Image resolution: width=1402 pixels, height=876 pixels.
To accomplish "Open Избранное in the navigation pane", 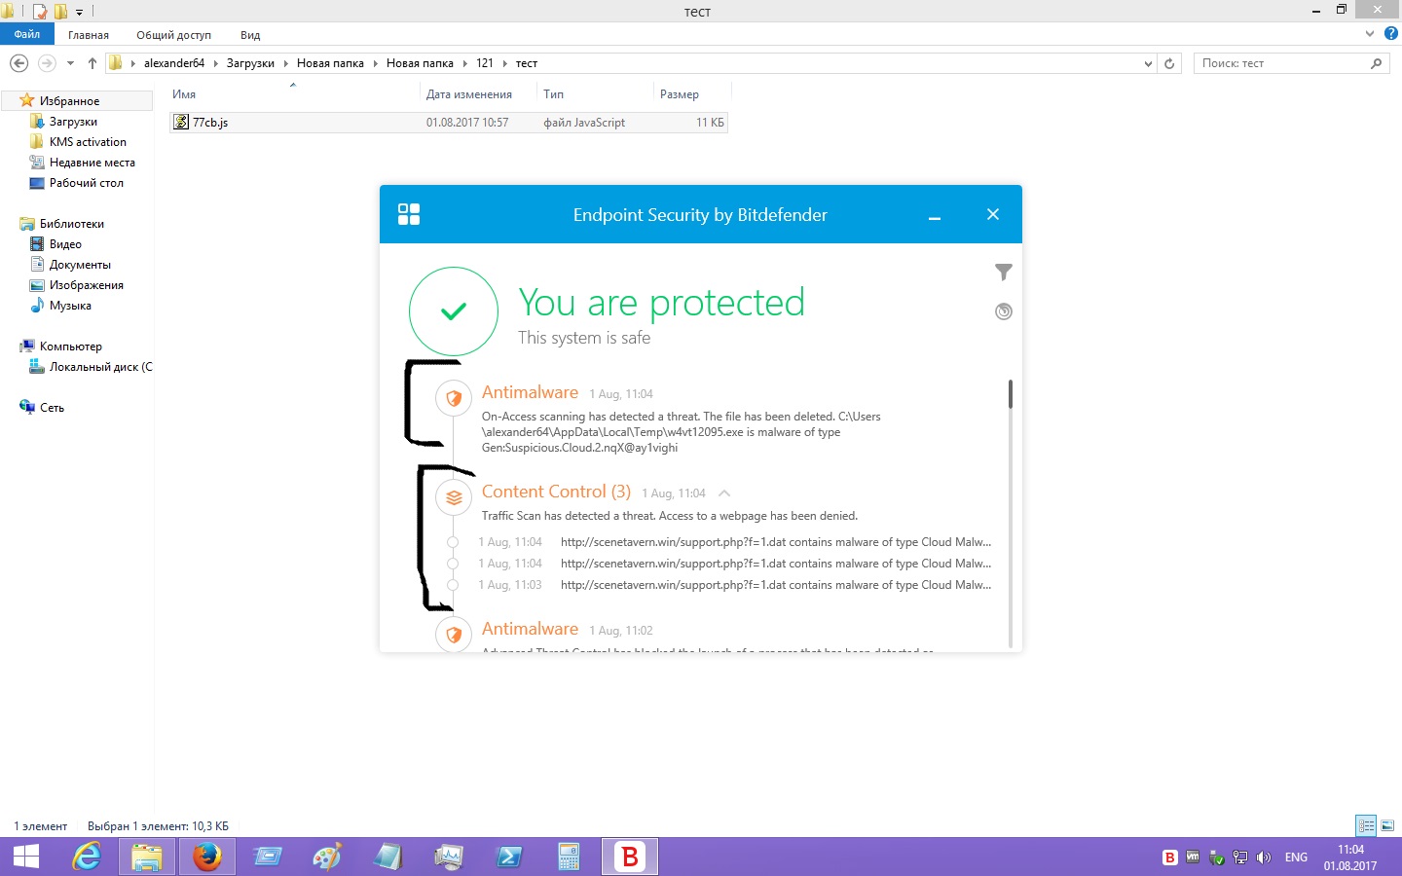I will (69, 101).
